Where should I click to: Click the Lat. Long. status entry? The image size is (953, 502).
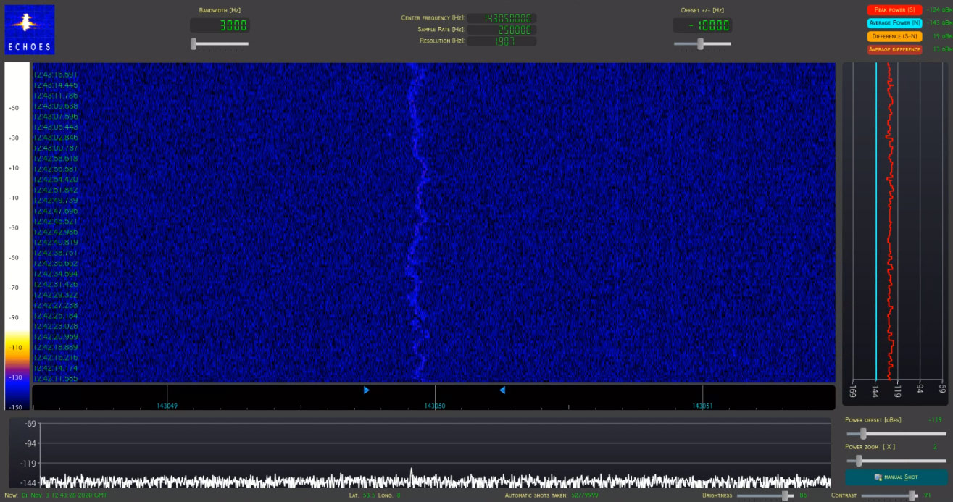coord(375,495)
